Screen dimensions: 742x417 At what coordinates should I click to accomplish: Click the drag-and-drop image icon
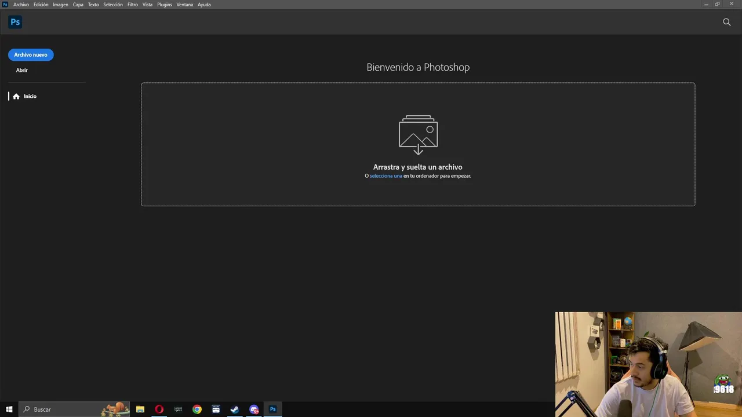pos(418,135)
